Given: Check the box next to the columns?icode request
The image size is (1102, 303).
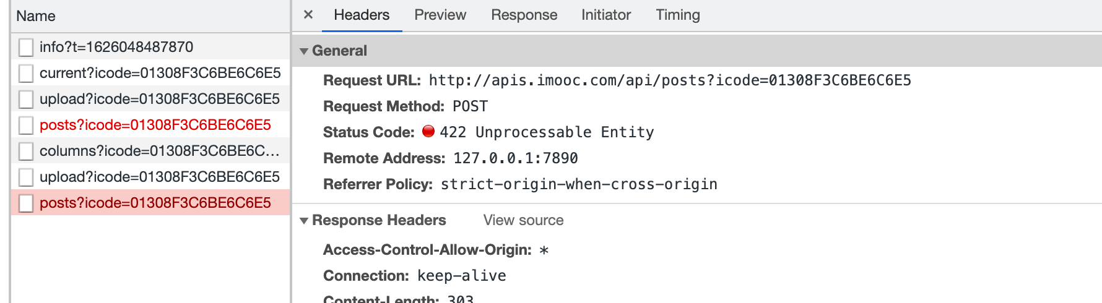Looking at the screenshot, I should point(26,151).
